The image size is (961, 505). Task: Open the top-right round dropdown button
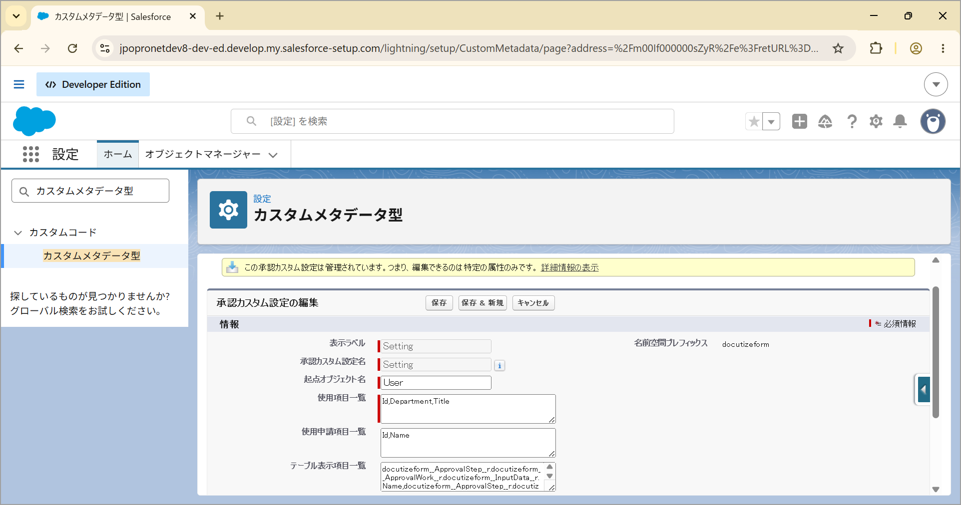936,84
